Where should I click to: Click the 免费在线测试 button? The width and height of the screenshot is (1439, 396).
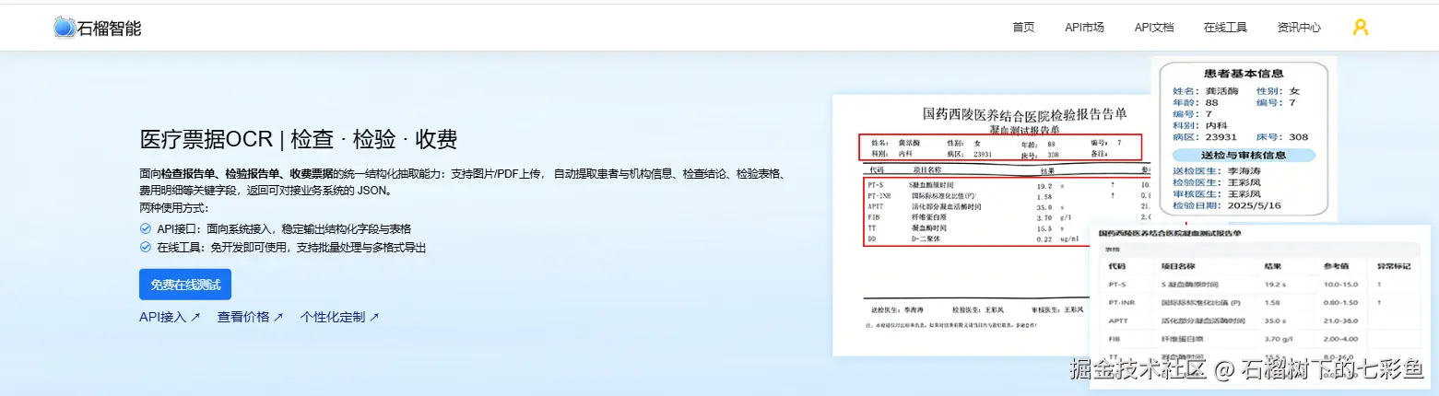185,285
